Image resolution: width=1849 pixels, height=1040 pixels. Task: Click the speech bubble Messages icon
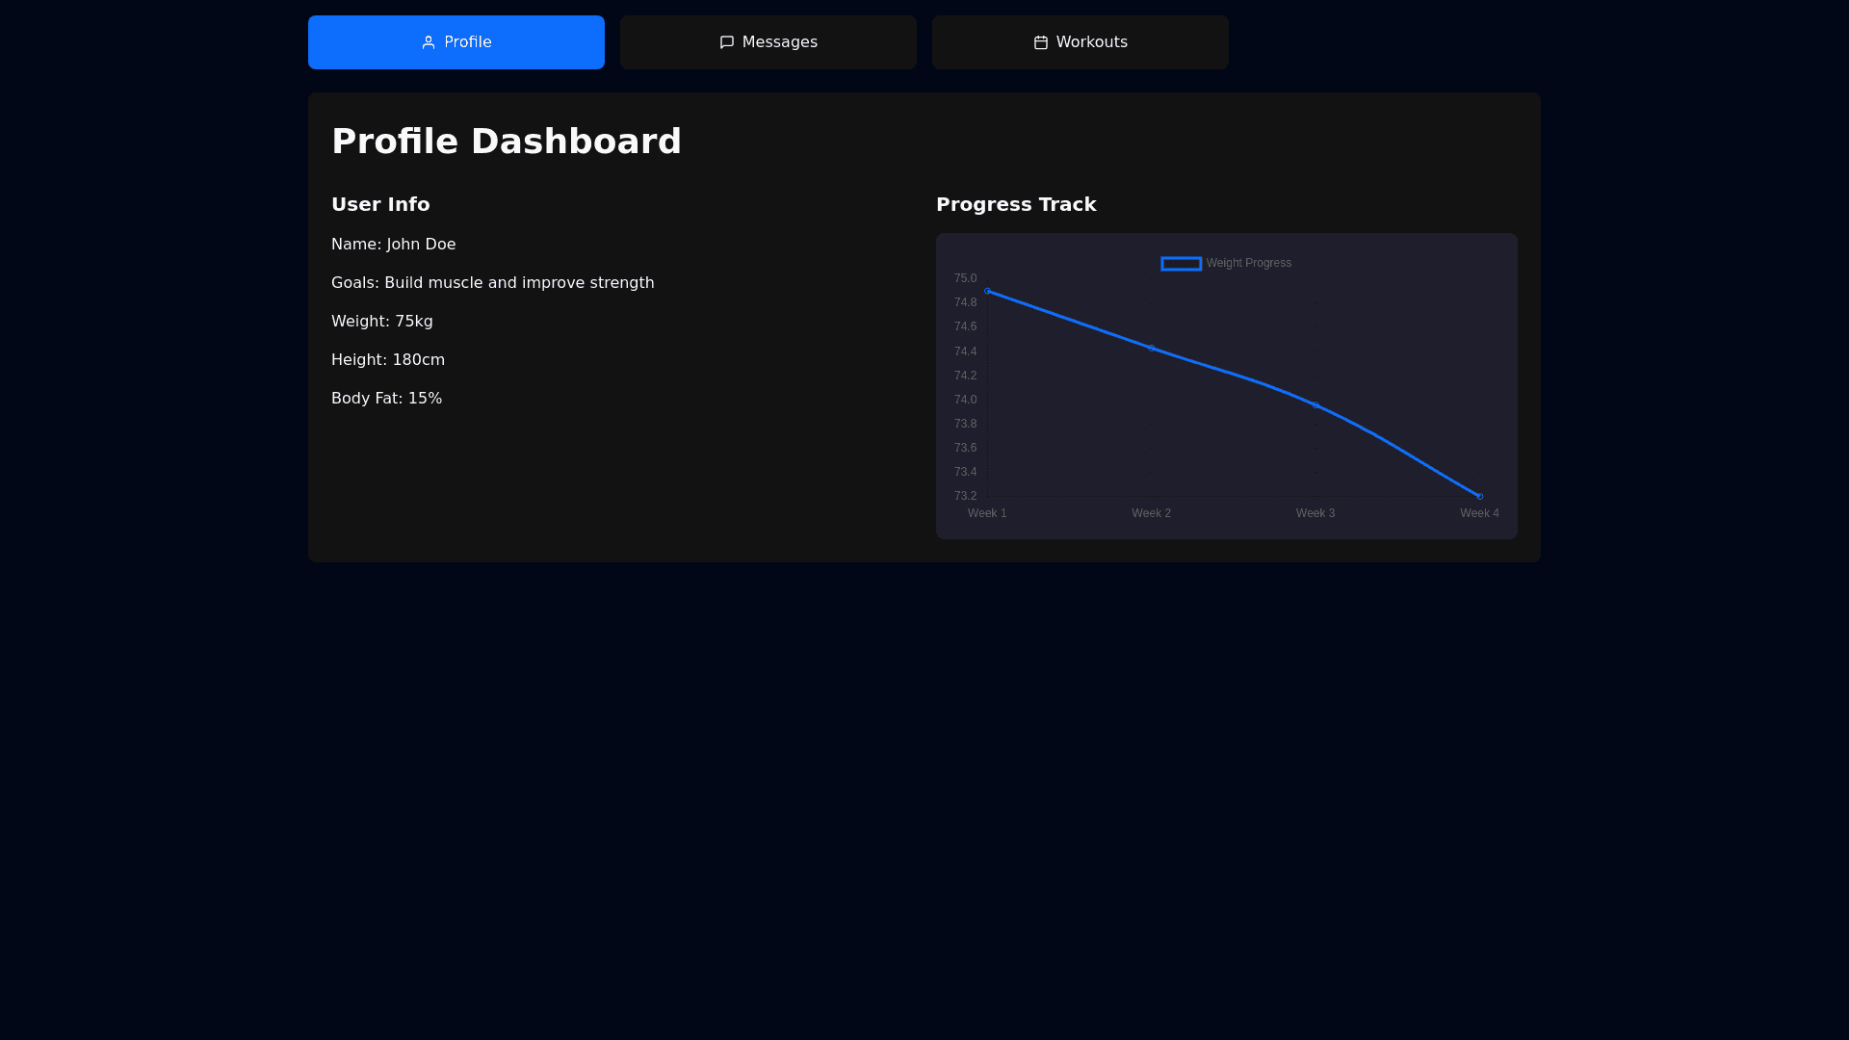point(727,42)
